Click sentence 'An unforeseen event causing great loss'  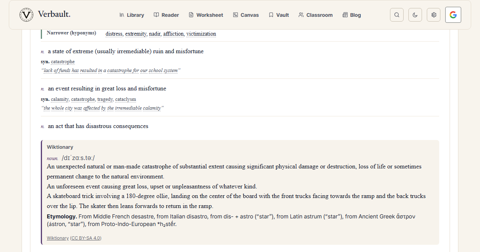tap(152, 186)
